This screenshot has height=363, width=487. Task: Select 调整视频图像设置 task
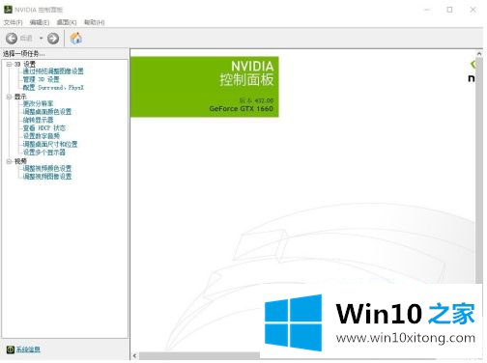coord(47,176)
